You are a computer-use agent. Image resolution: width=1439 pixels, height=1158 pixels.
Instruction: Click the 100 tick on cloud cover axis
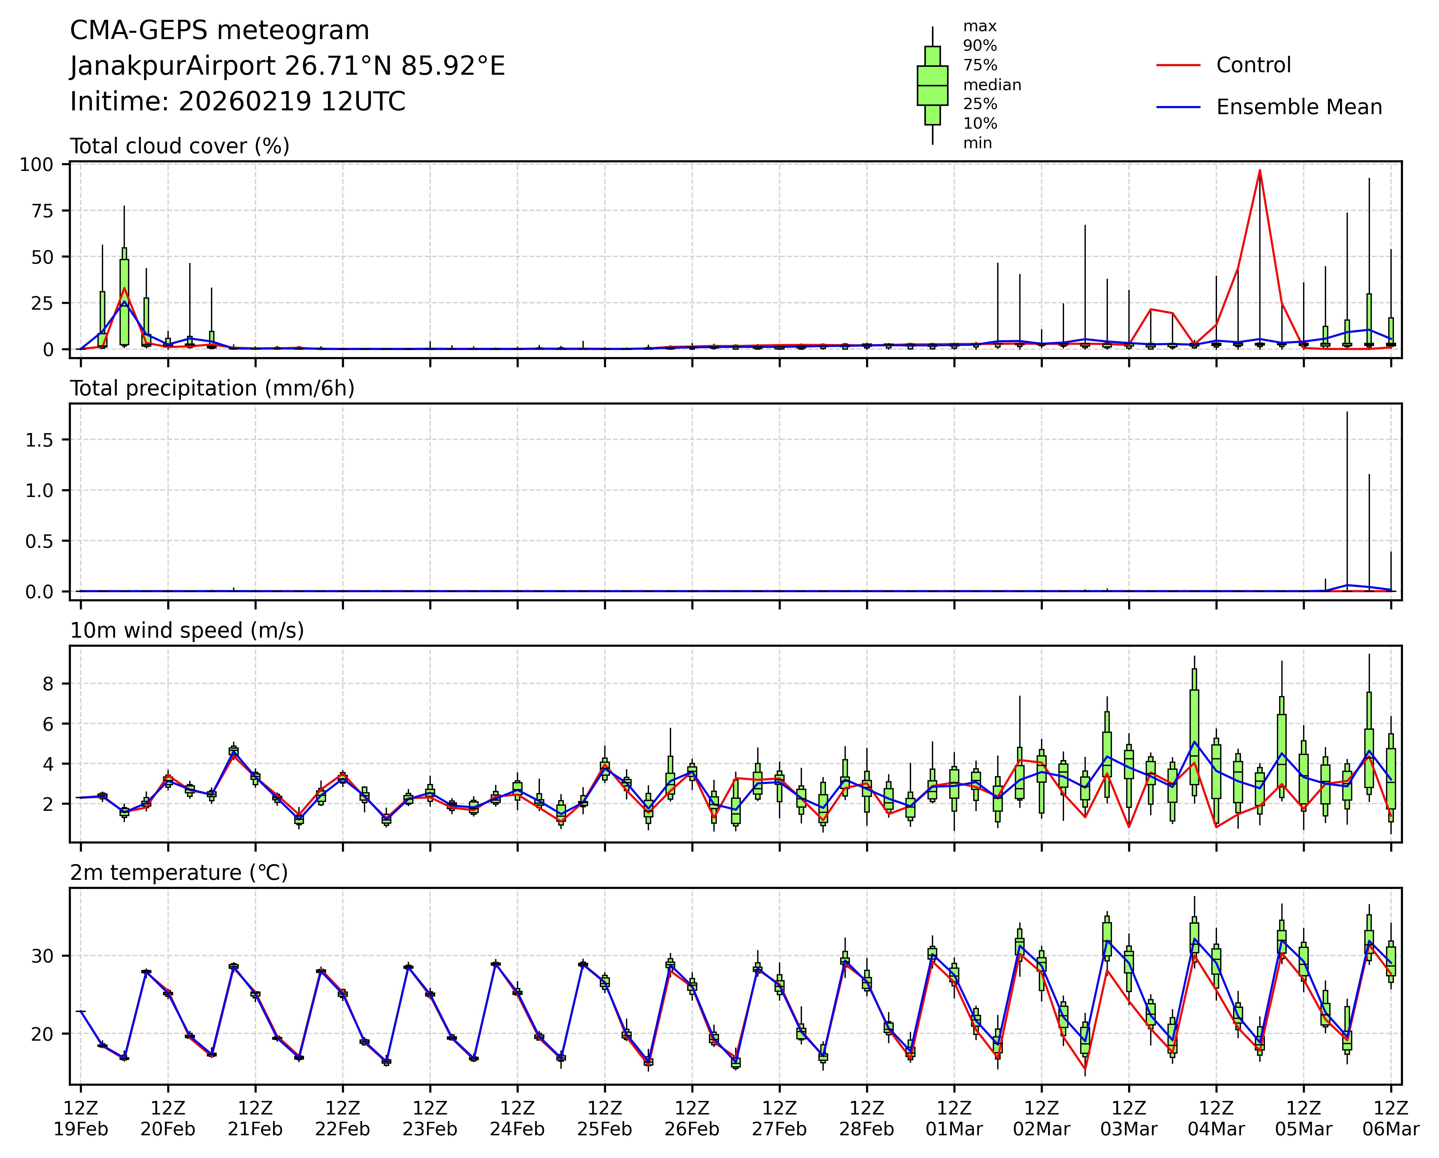point(36,165)
